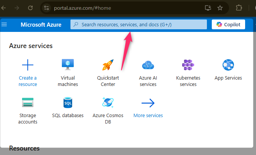256x155 pixels.
Task: Open the Virtual machines icon
Action: (68, 65)
